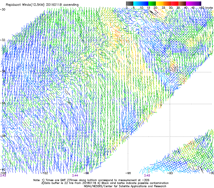Select the red 30-35 knots legend swatch
214x188 pixels.
(175, 3)
